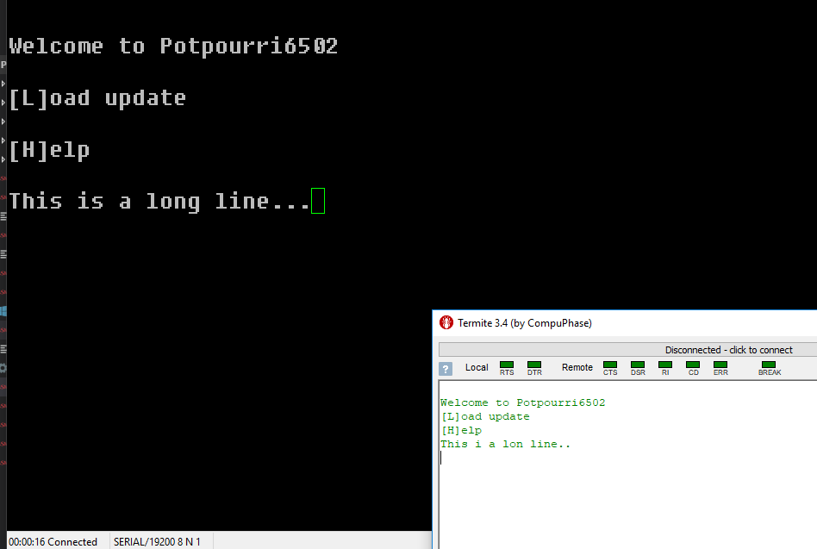Click the 'Welcome to Potpourri6502' line in black terminal
Screen dimensions: 817x549
click(x=173, y=47)
